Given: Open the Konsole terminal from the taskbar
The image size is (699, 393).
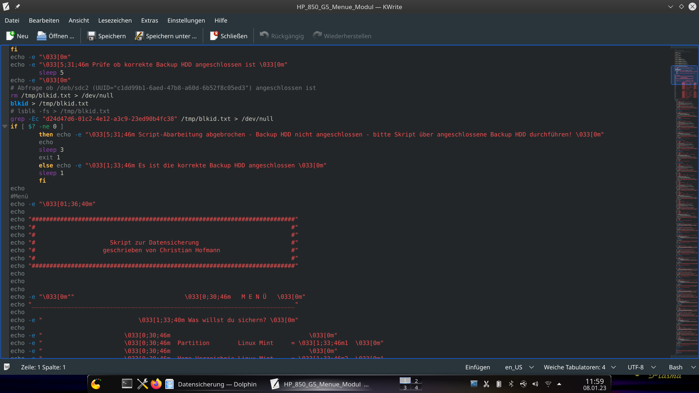Looking at the screenshot, I should pyautogui.click(x=127, y=384).
